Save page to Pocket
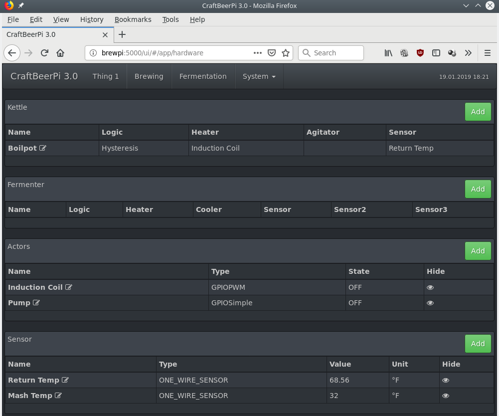Screen dimensions: 499x416 [x=272, y=53]
